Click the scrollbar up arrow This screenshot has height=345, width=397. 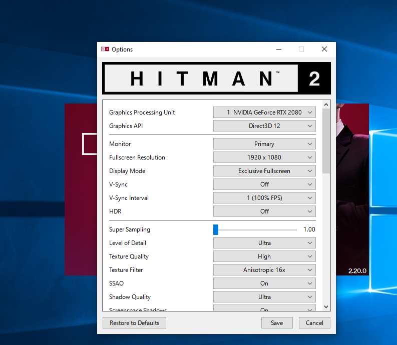[x=326, y=104]
